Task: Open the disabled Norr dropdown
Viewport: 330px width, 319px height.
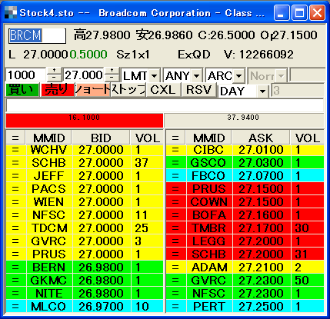Action: (x=281, y=76)
